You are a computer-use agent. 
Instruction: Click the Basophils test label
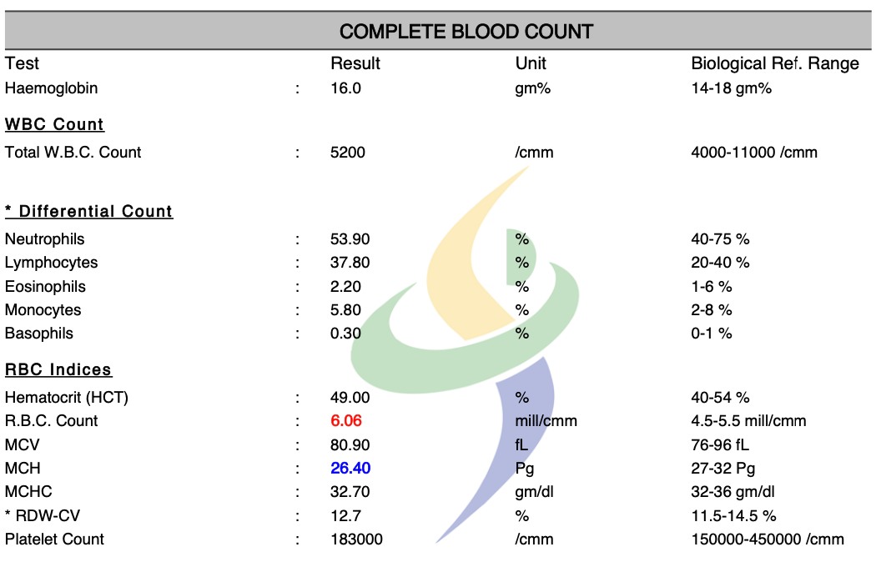coord(39,334)
